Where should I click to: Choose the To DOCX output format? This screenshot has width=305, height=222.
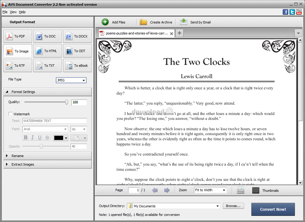(77, 36)
